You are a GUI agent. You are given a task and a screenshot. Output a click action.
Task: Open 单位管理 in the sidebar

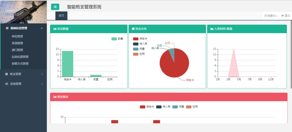pyautogui.click(x=17, y=36)
